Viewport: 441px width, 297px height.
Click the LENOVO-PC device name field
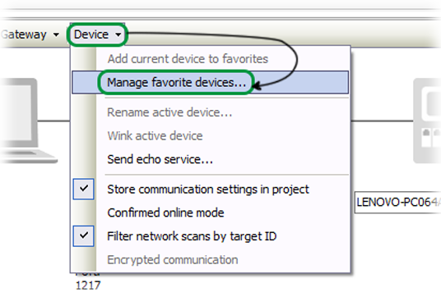(397, 202)
